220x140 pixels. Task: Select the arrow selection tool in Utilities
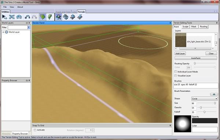coord(4,17)
